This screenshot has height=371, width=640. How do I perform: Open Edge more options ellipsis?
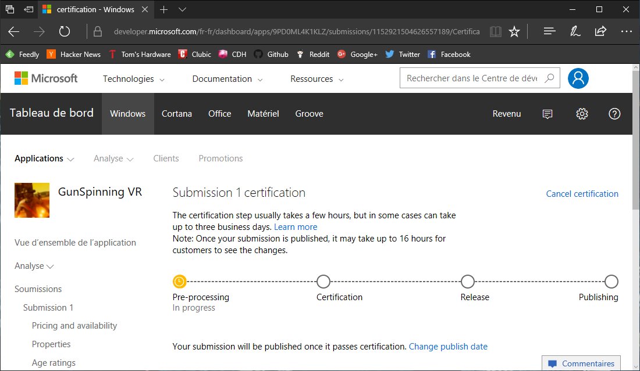pos(626,31)
